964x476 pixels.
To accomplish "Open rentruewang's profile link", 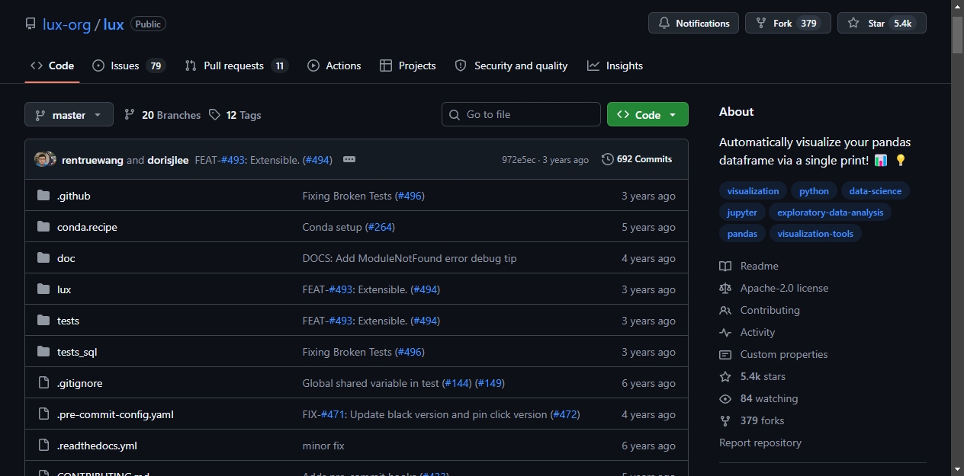I will (92, 160).
